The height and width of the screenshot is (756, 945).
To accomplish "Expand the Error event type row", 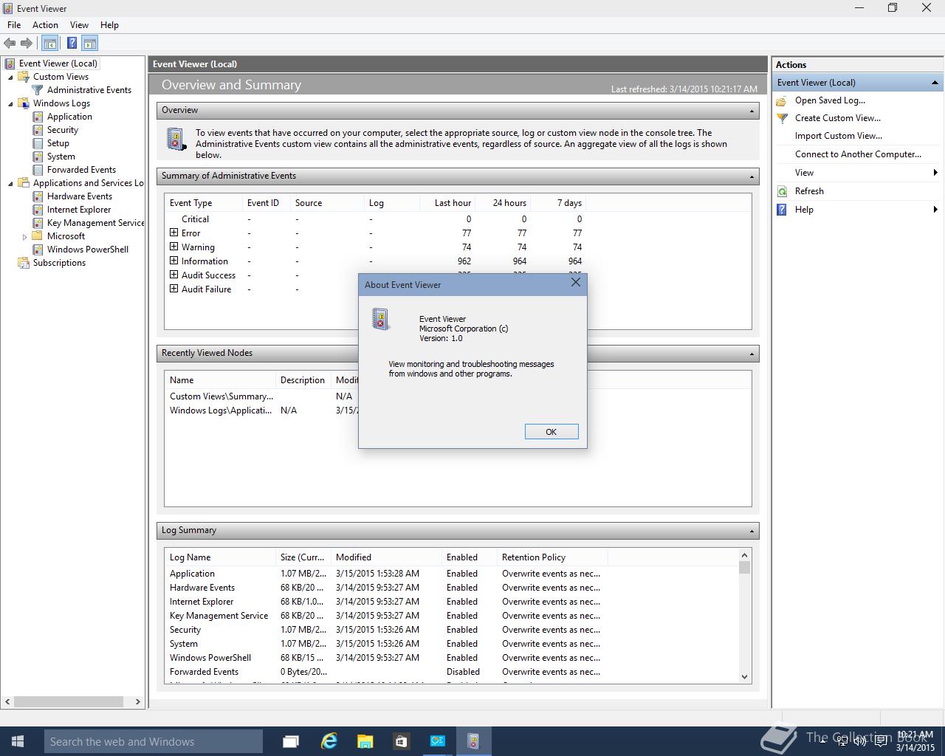I will [174, 233].
